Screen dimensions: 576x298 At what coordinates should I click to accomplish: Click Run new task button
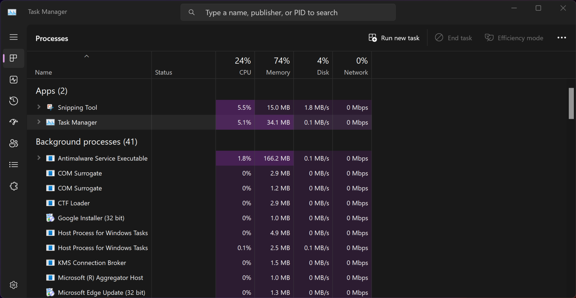coord(394,38)
